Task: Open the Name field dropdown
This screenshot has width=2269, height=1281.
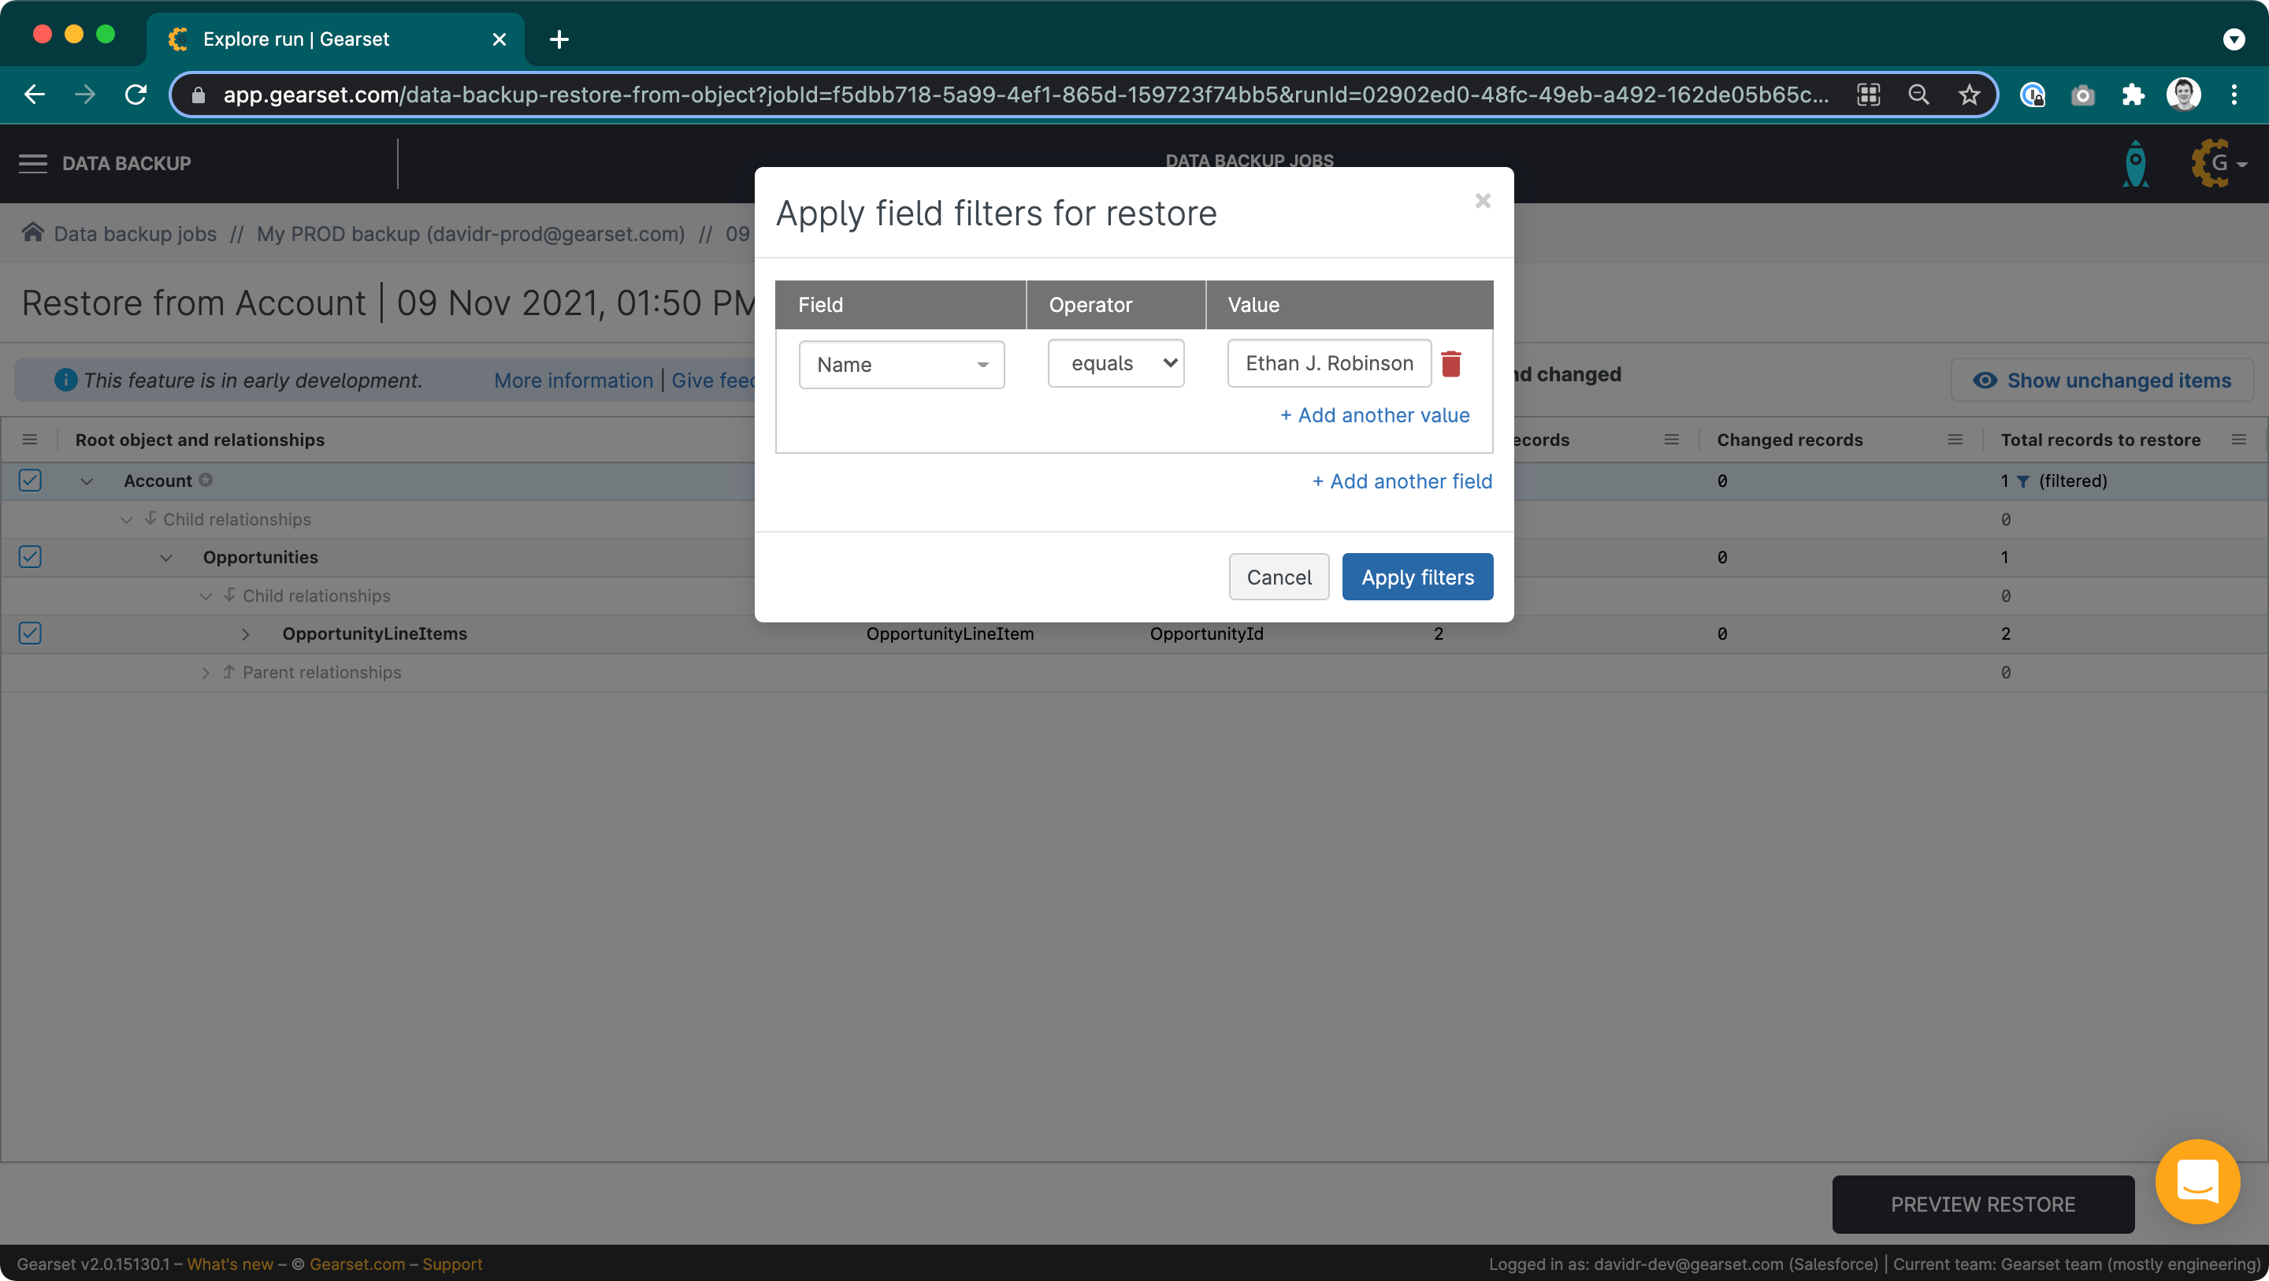Action: [901, 365]
